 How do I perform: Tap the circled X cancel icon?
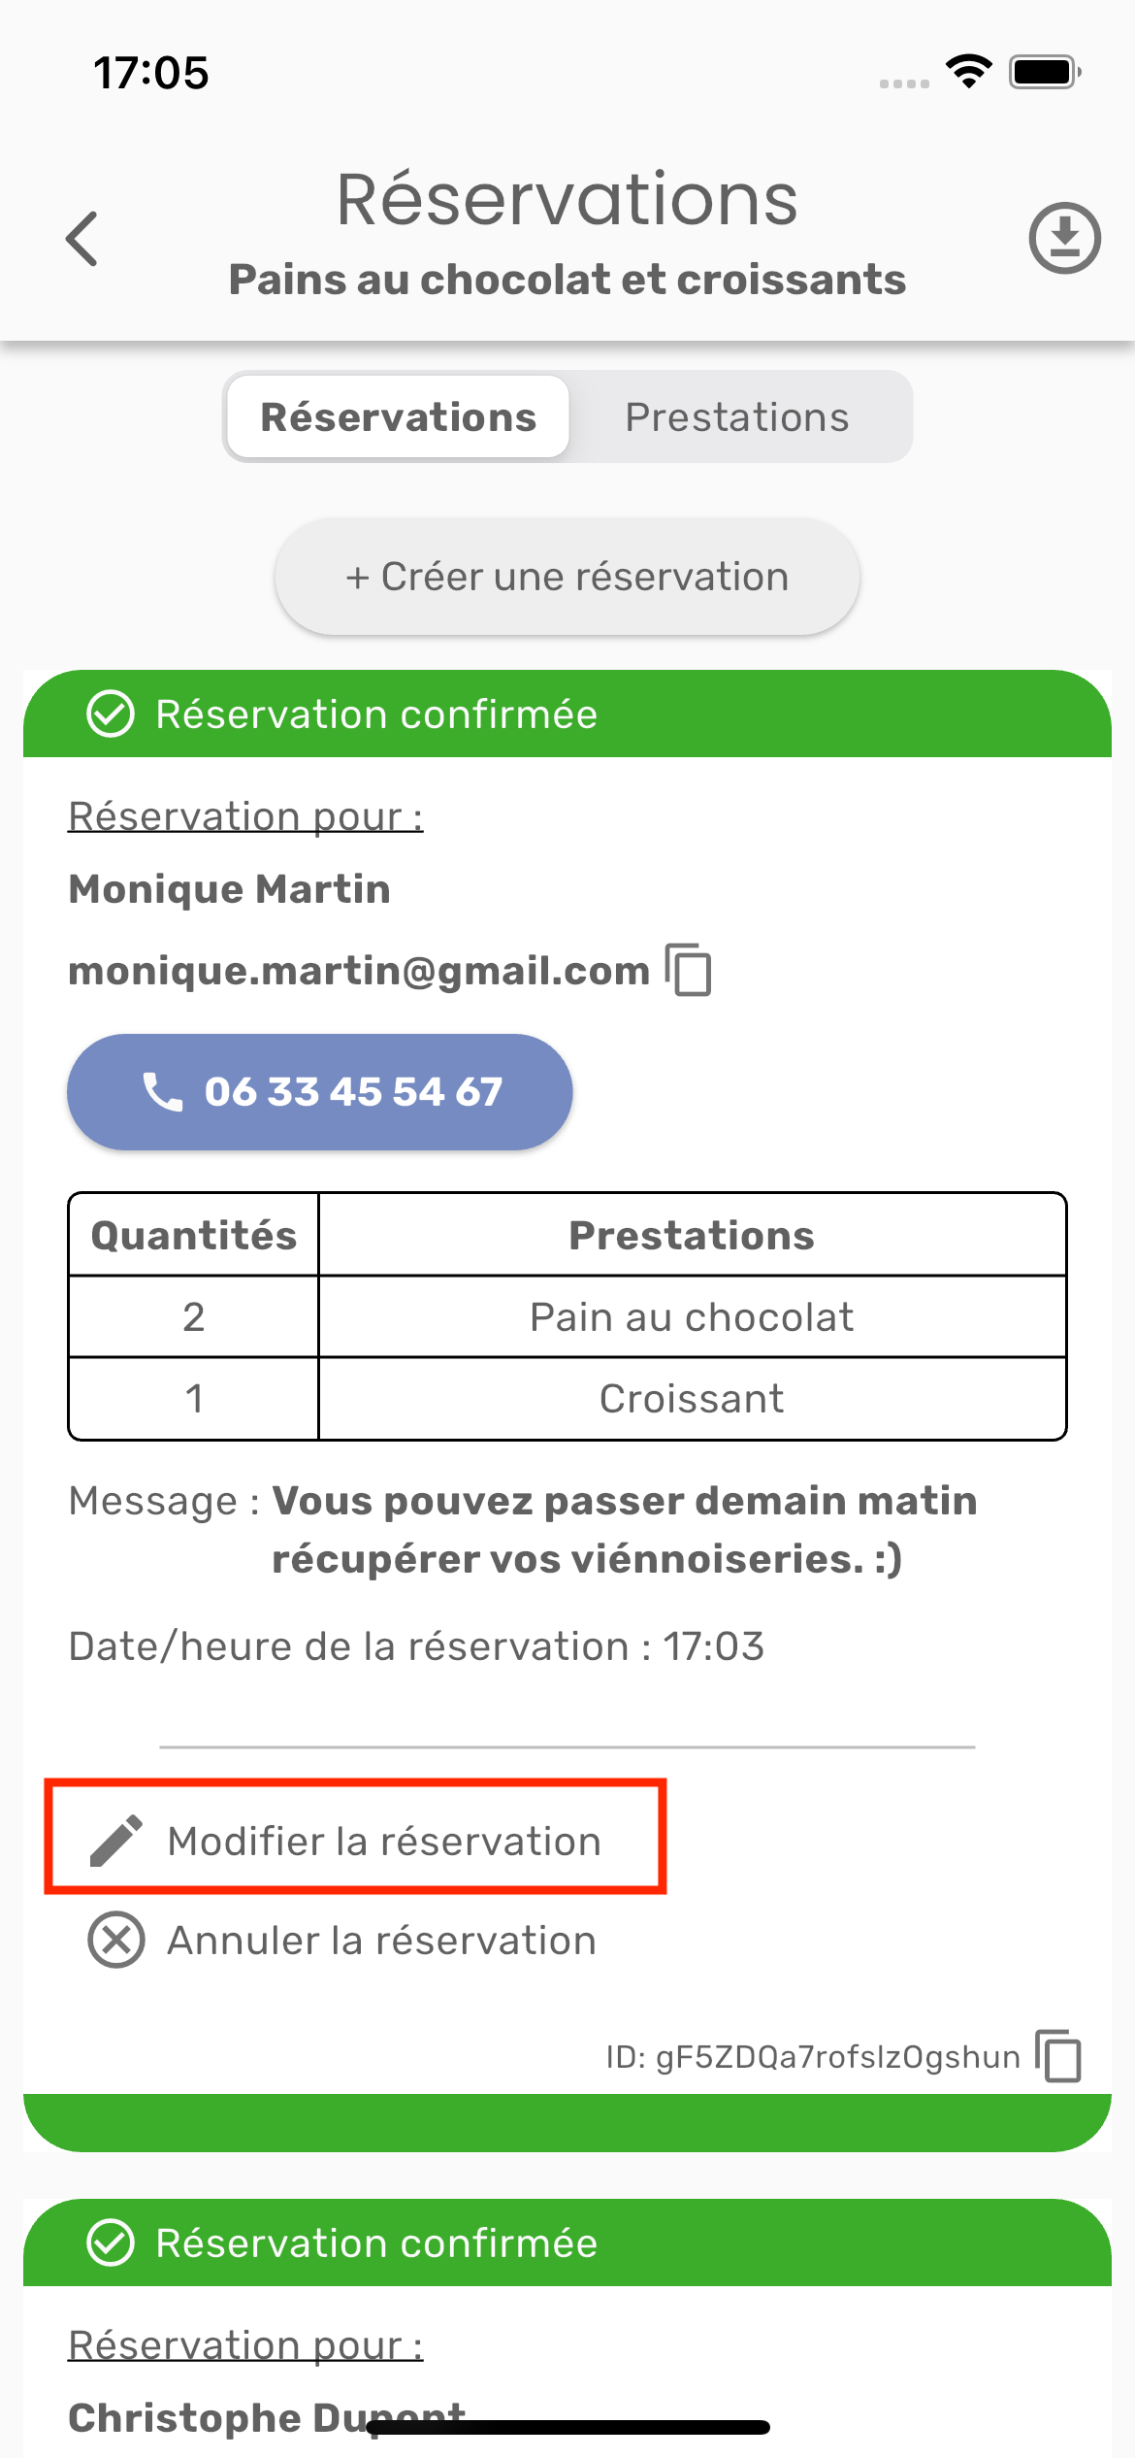116,1941
